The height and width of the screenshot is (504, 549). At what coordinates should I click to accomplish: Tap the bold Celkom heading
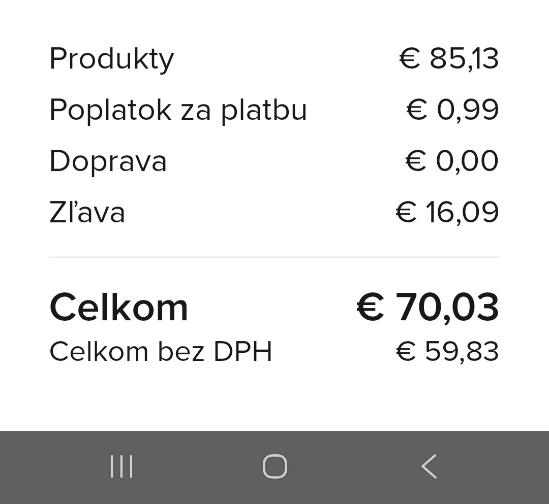click(x=118, y=308)
